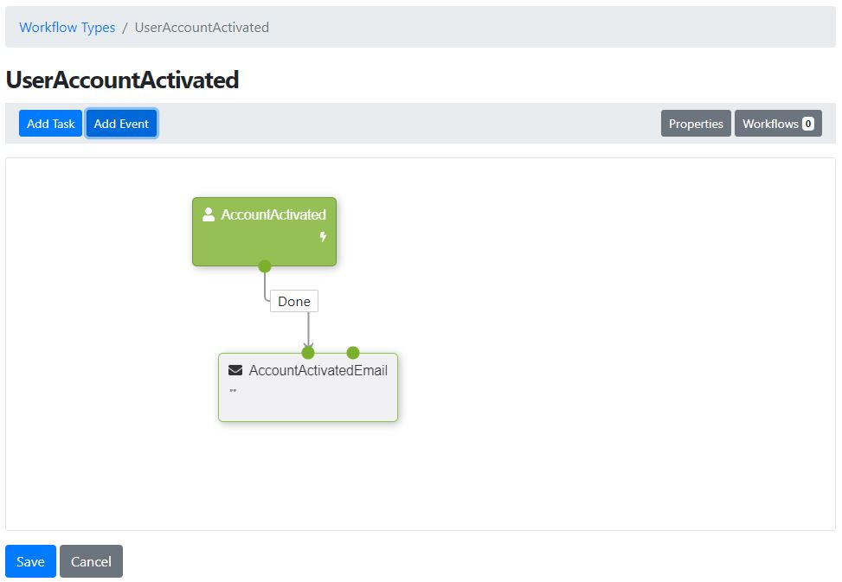Select the right green endpoint on AccountActivatedEmail
Viewport: 842px width, 582px height.
[x=353, y=353]
